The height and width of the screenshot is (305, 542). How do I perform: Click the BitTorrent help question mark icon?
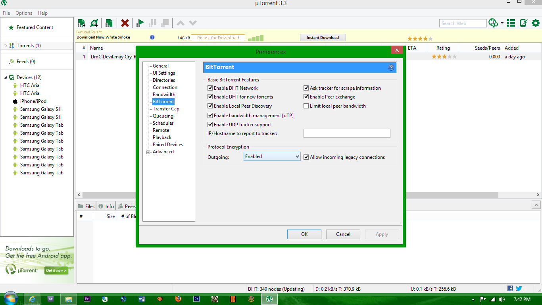coord(391,68)
